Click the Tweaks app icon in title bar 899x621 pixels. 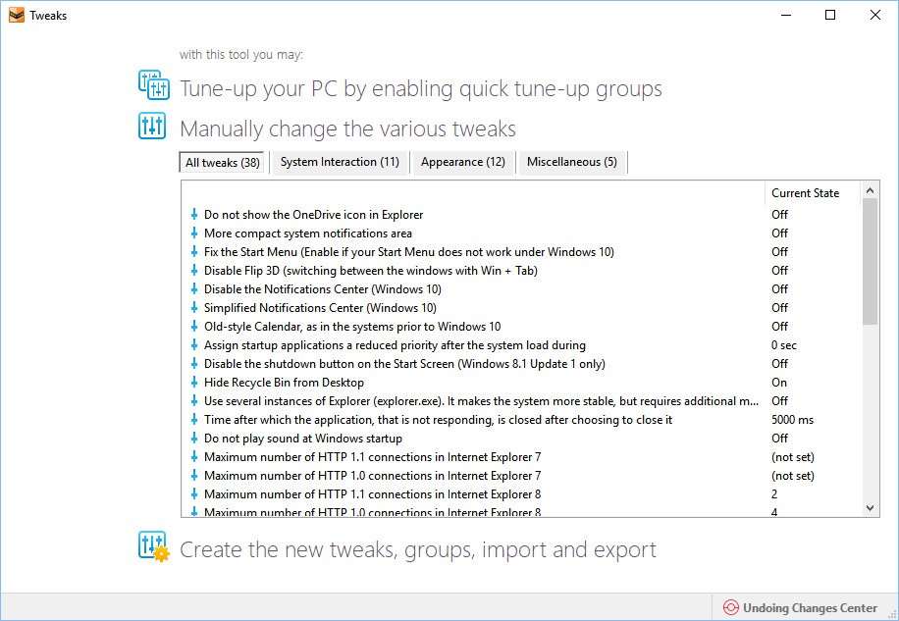click(x=14, y=15)
